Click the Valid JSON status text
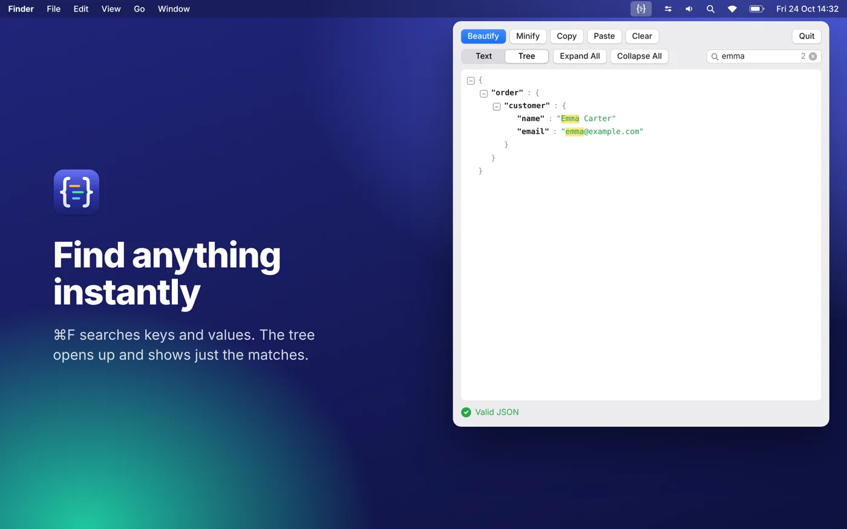Viewport: 847px width, 529px height. coord(497,412)
